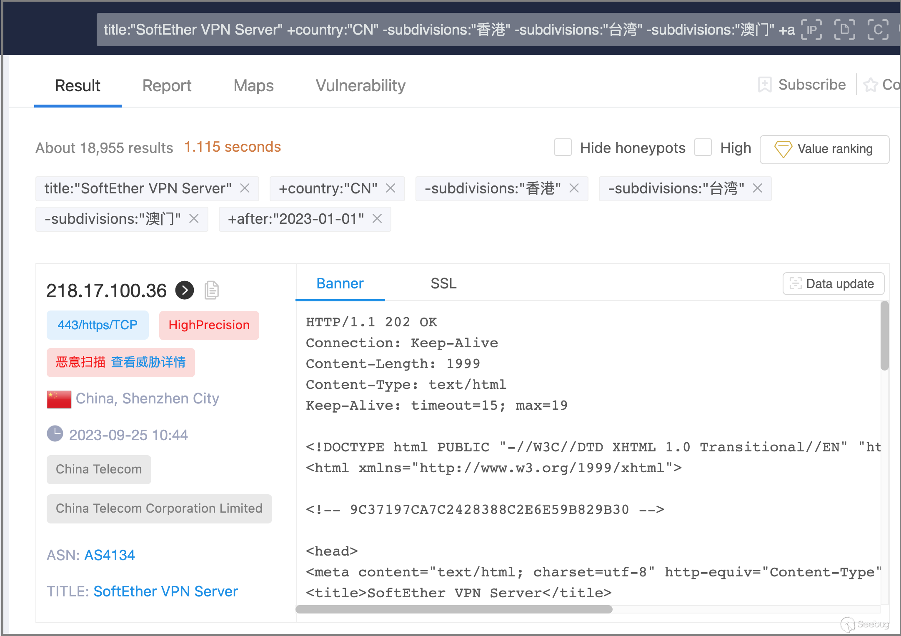Screen dimensions: 901x636
Task: Open the Vulnerability tab
Action: (360, 86)
